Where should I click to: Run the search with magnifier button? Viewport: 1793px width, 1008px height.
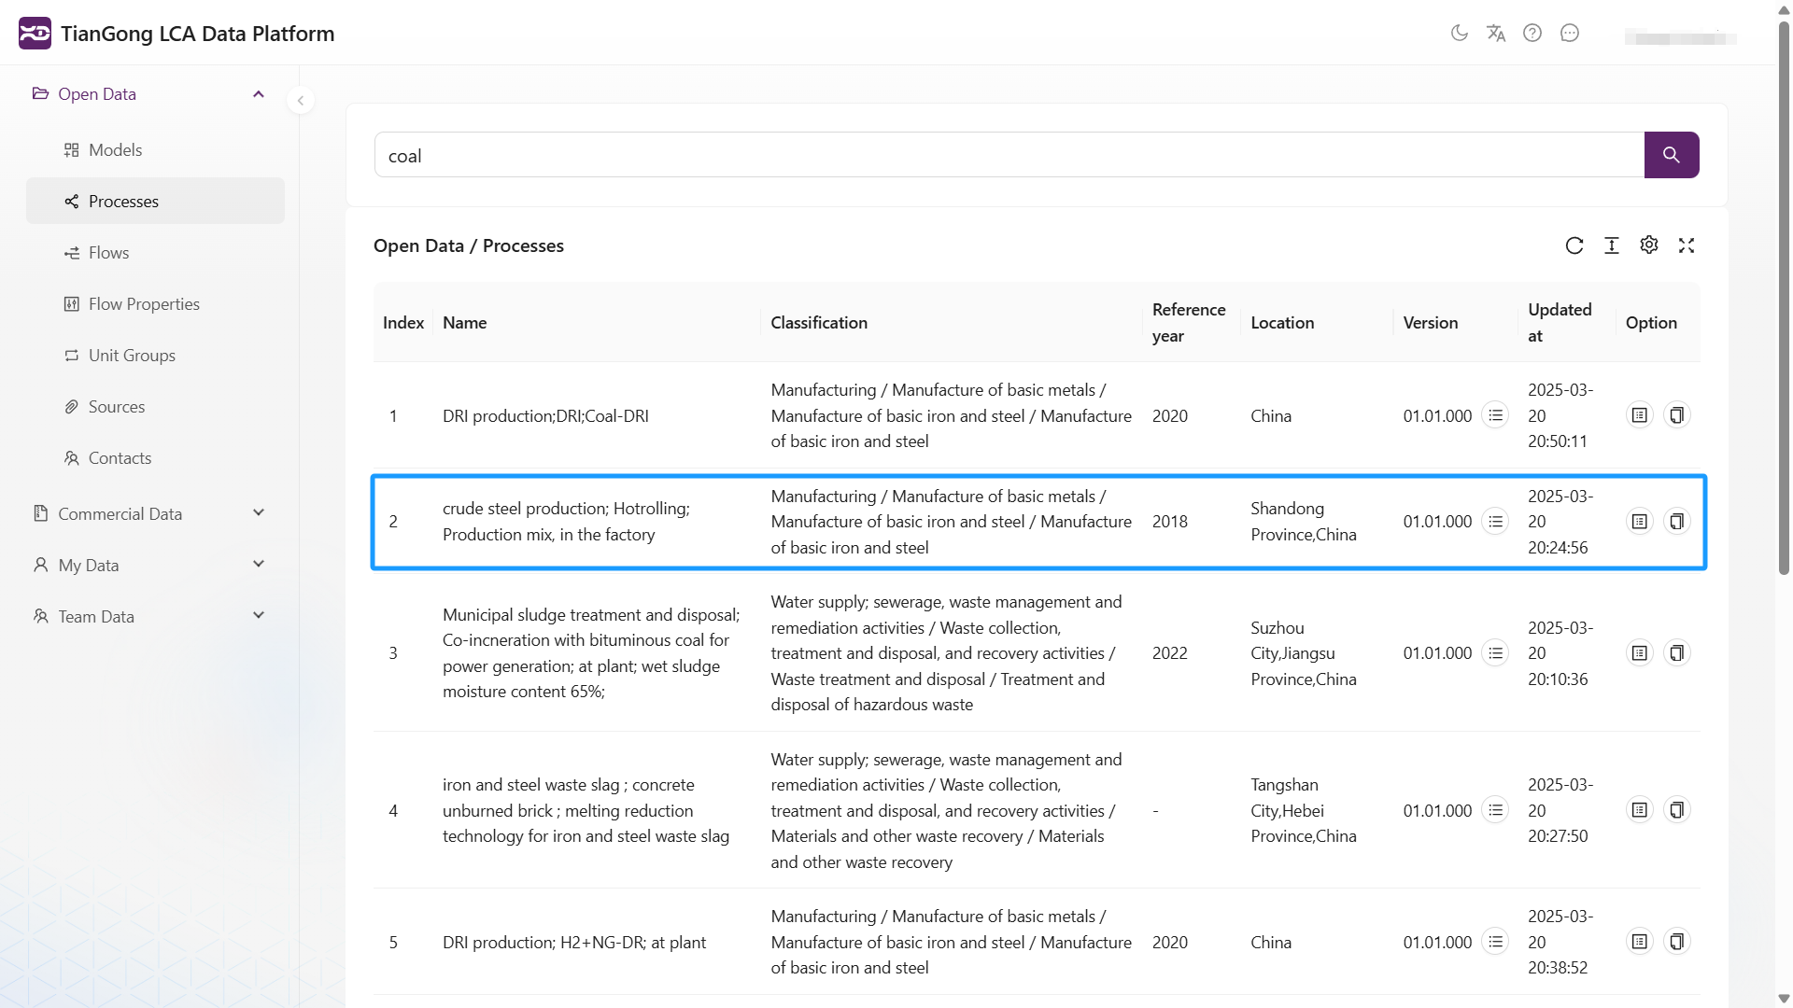[x=1673, y=155]
